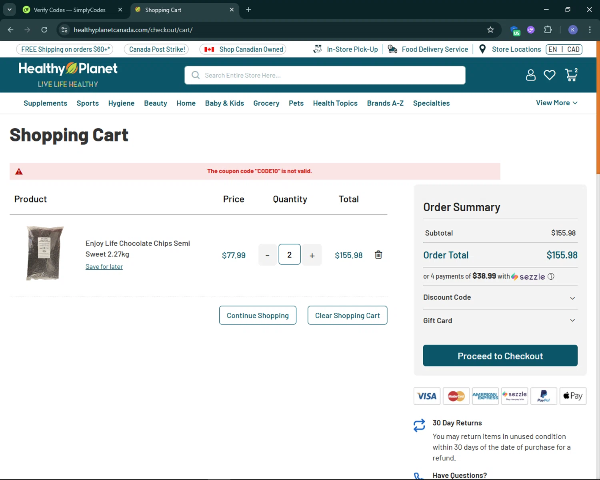Click the Visa payment icon
This screenshot has height=480, width=600.
coord(427,396)
